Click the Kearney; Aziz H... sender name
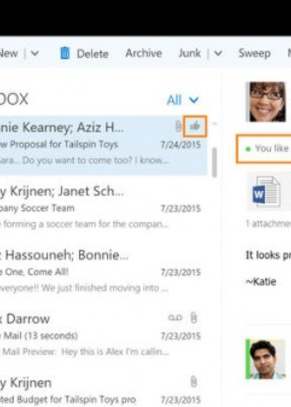 pyautogui.click(x=61, y=128)
